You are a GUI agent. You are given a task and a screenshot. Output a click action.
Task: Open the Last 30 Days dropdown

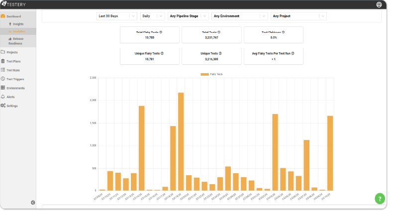coord(117,16)
